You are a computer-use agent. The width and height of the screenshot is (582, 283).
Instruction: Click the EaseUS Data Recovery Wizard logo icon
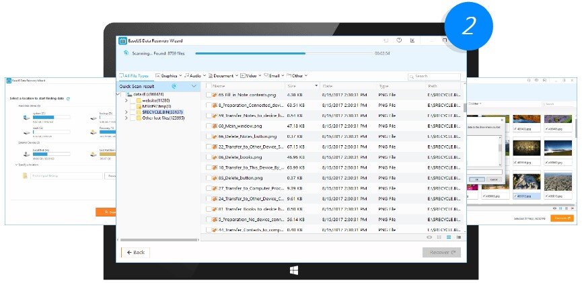(122, 41)
